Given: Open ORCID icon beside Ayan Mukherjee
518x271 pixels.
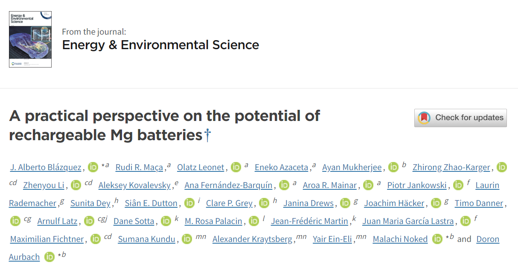Looking at the screenshot, I should [394, 167].
